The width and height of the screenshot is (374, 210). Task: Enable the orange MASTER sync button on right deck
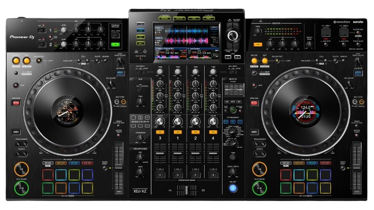[362, 102]
